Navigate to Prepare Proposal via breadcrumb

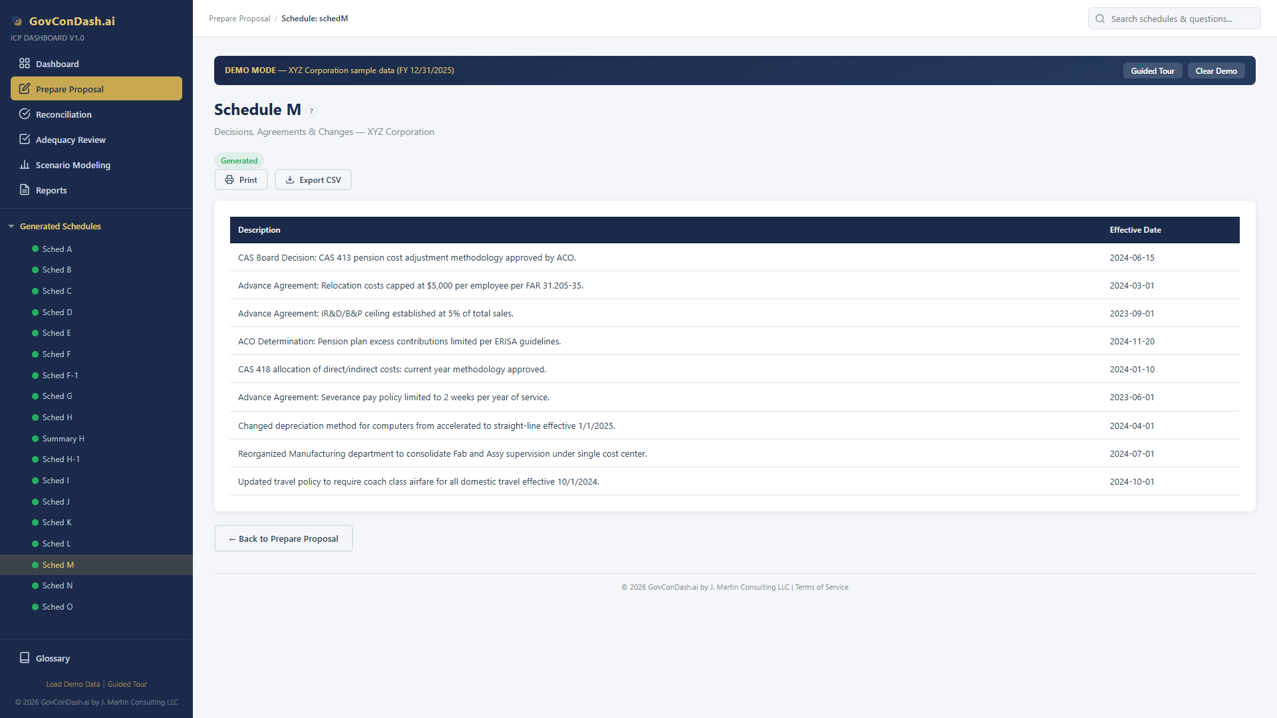(x=239, y=18)
